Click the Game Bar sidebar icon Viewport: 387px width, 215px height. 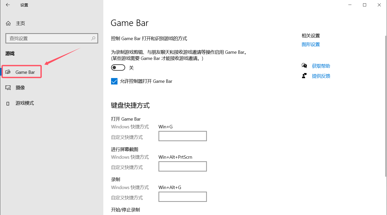[x=8, y=72]
